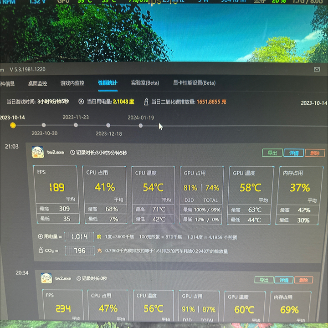
Task: Click tw2.exe game icon in 21:03 record
Action: pyautogui.click(x=38, y=152)
